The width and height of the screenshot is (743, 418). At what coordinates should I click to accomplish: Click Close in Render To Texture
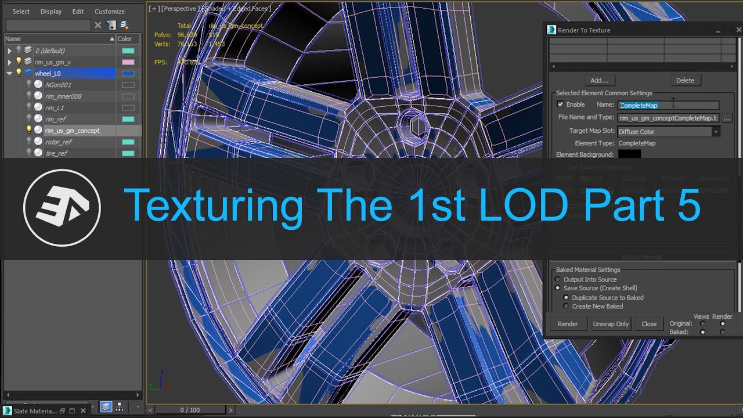tap(649, 324)
